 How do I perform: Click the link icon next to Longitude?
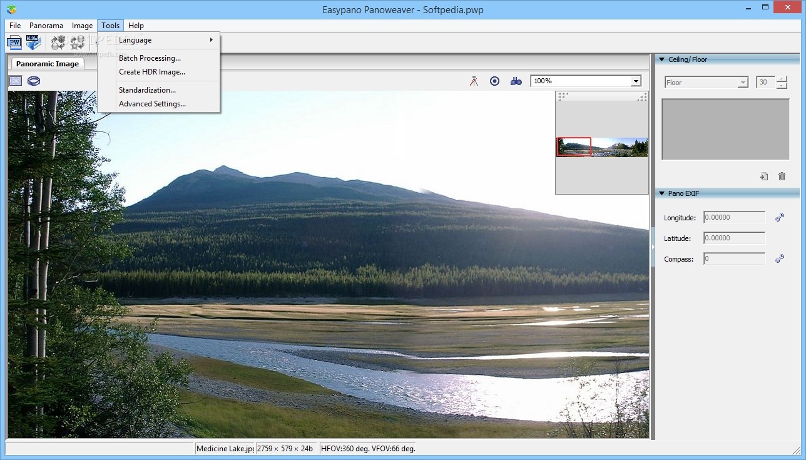(x=780, y=218)
